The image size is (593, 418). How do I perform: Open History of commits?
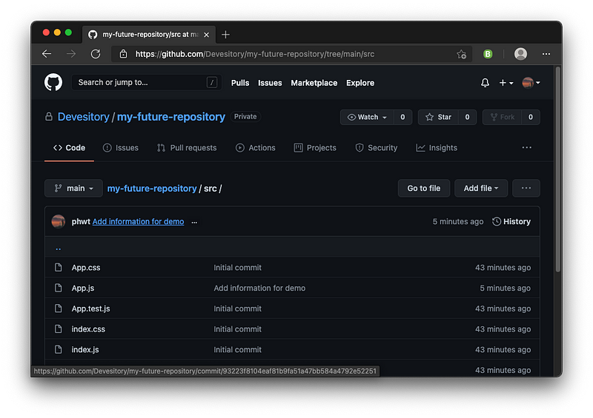click(x=511, y=222)
